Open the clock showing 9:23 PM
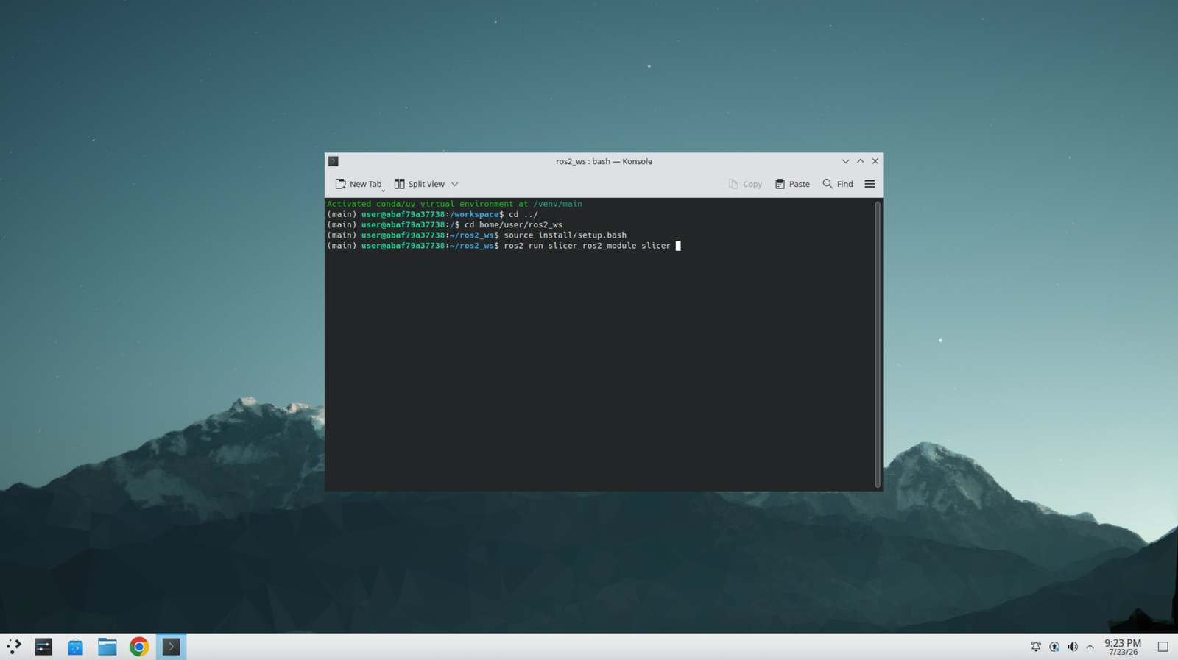1178x660 pixels. coord(1123,647)
